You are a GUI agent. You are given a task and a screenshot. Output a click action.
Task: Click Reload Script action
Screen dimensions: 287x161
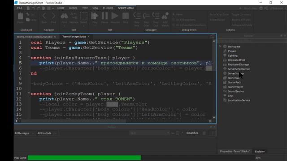217,20
